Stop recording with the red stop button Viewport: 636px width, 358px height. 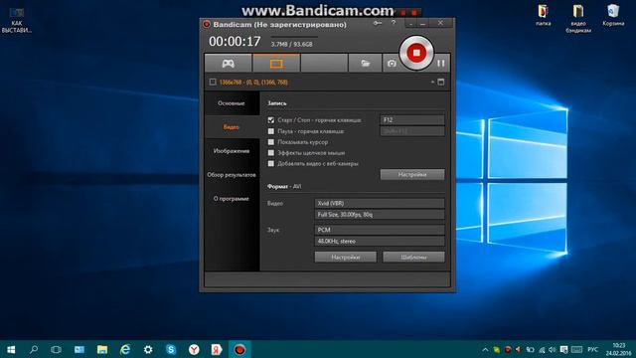click(416, 53)
